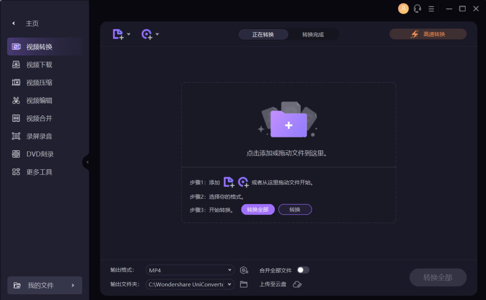The image size is (486, 300).
Task: Click the 主页 label
Action: coord(32,24)
